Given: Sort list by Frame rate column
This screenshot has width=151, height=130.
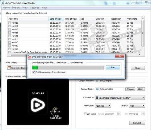Looking at the screenshot, I should tap(133, 19).
